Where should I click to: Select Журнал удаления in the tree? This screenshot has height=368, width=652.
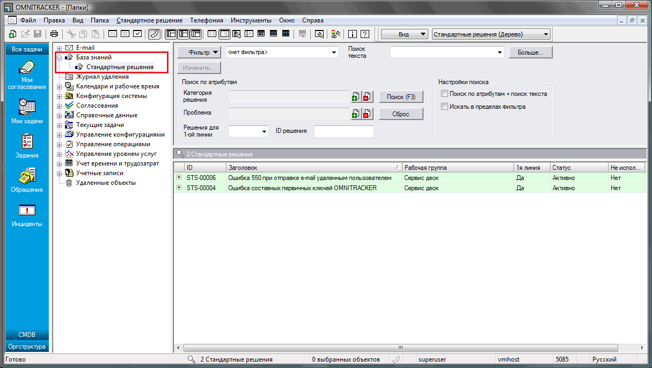pyautogui.click(x=102, y=77)
